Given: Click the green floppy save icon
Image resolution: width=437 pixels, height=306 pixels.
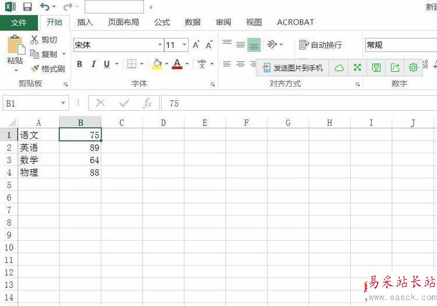Looking at the screenshot, I should click(x=376, y=68).
